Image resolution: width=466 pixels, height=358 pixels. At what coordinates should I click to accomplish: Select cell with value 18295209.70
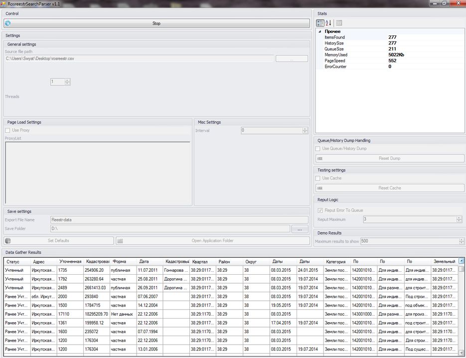(97, 314)
